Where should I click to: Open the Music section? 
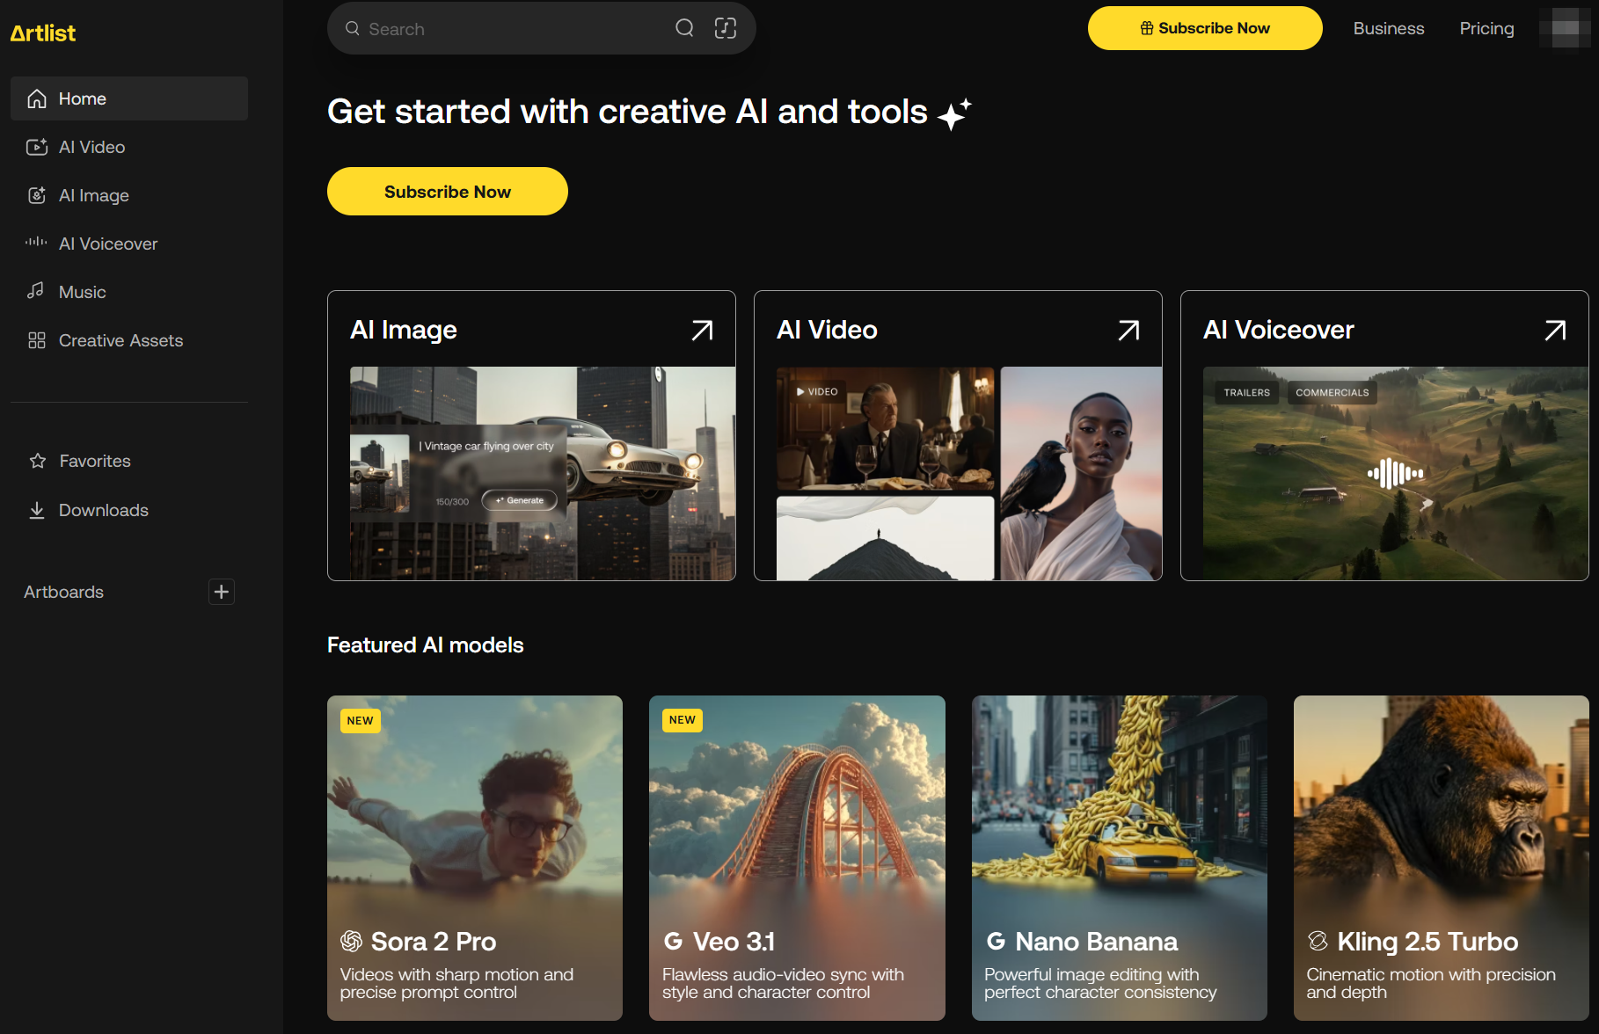tap(82, 292)
